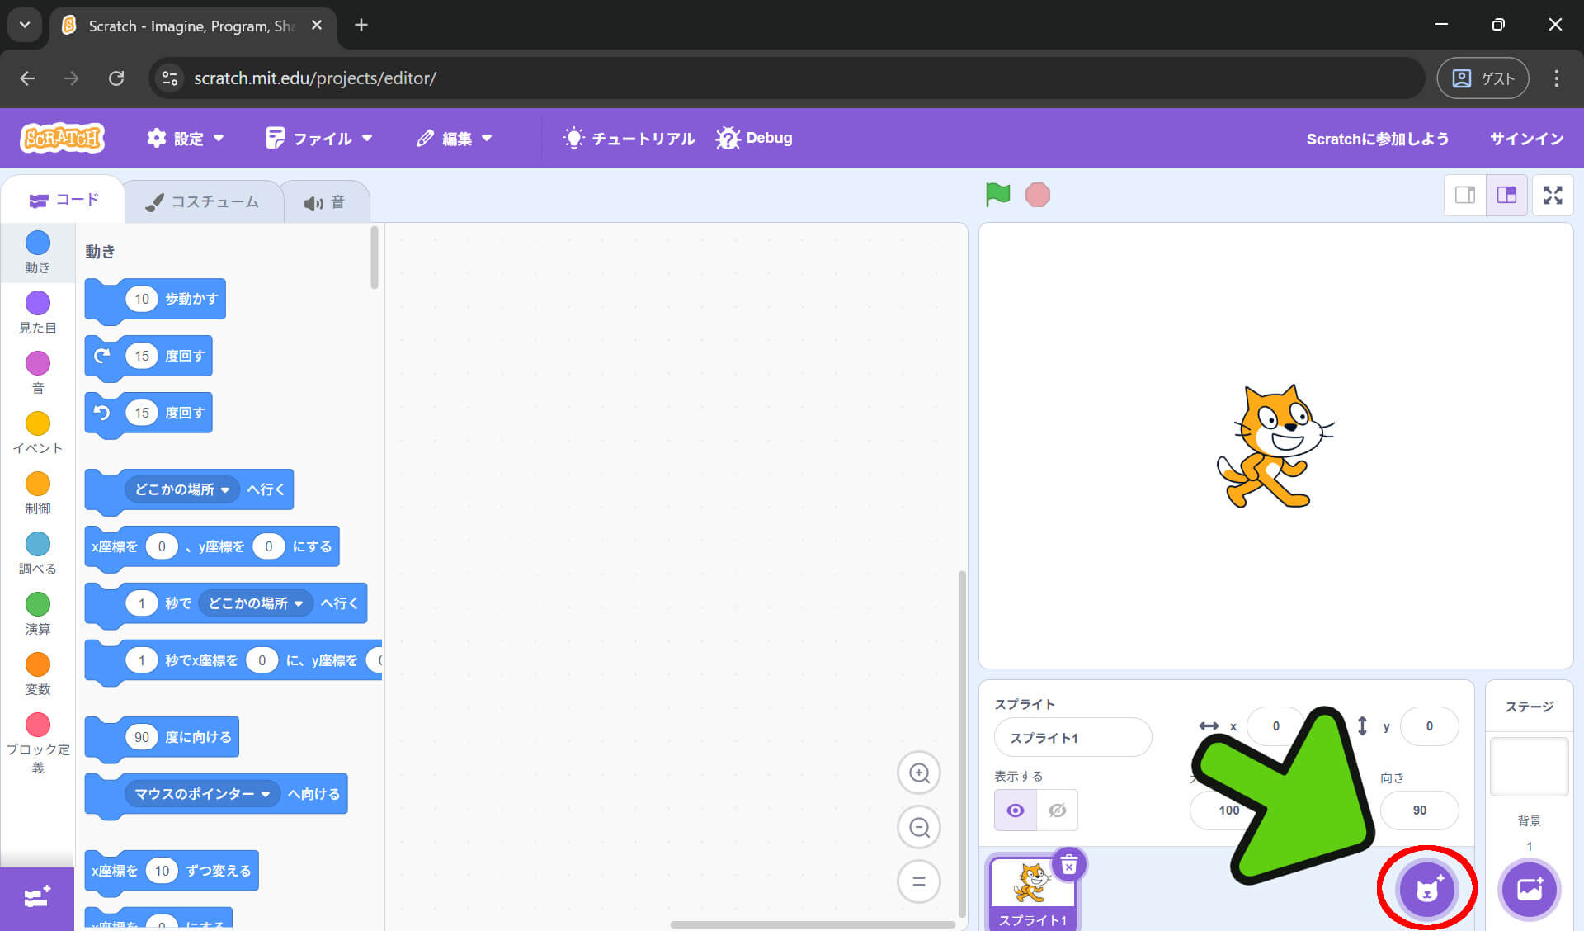Hide the sprite using crossed-eye toggle
The height and width of the screenshot is (931, 1584).
(1057, 810)
